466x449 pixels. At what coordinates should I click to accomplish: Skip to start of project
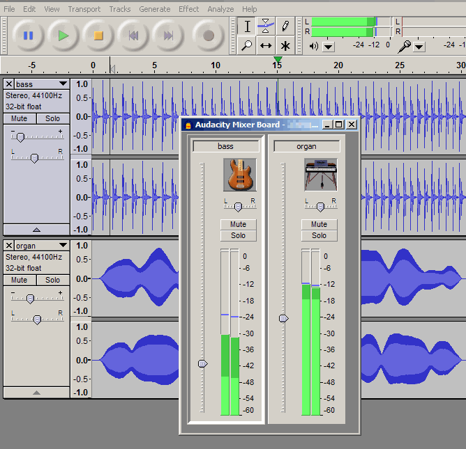(x=133, y=36)
